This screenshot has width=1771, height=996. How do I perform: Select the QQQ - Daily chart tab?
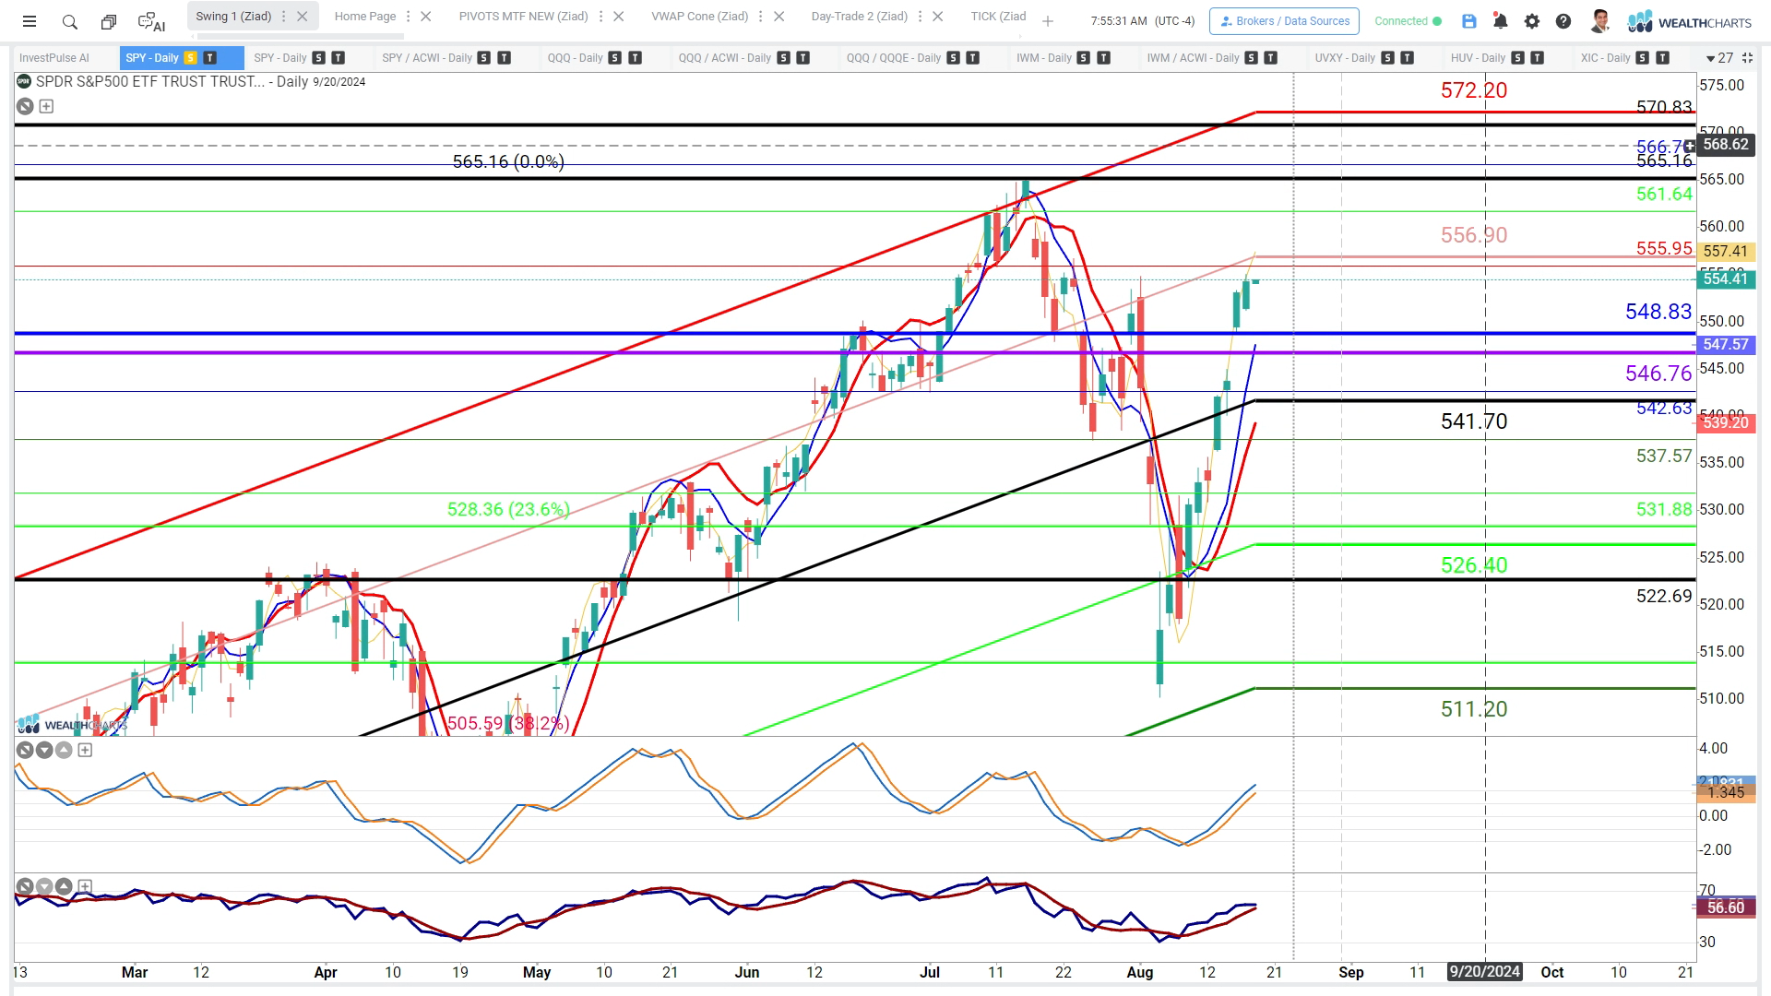pyautogui.click(x=575, y=57)
